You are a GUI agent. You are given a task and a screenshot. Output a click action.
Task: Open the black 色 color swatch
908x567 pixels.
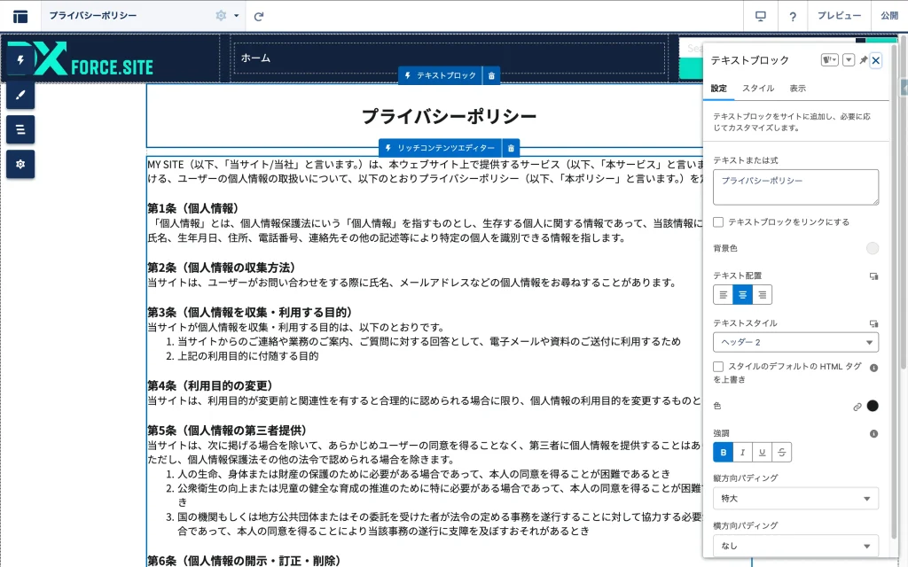(x=872, y=406)
